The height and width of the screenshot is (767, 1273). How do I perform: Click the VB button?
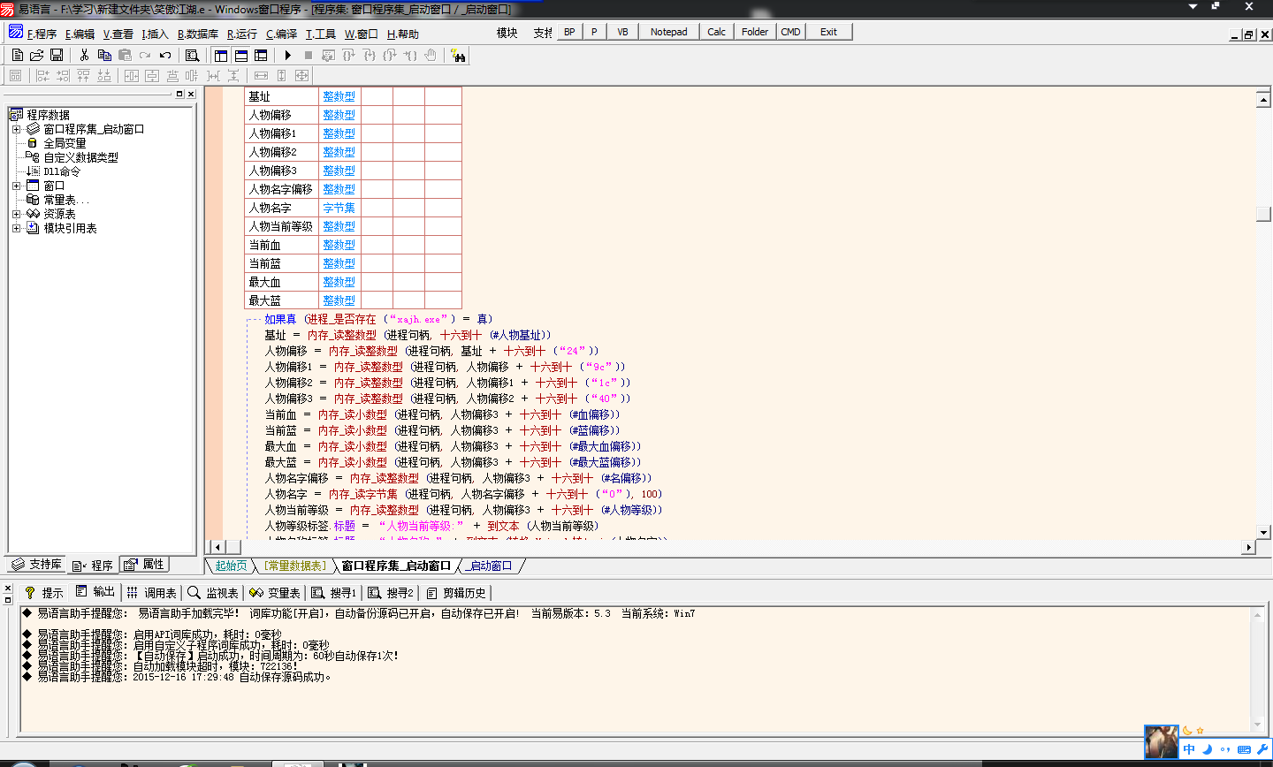click(622, 32)
